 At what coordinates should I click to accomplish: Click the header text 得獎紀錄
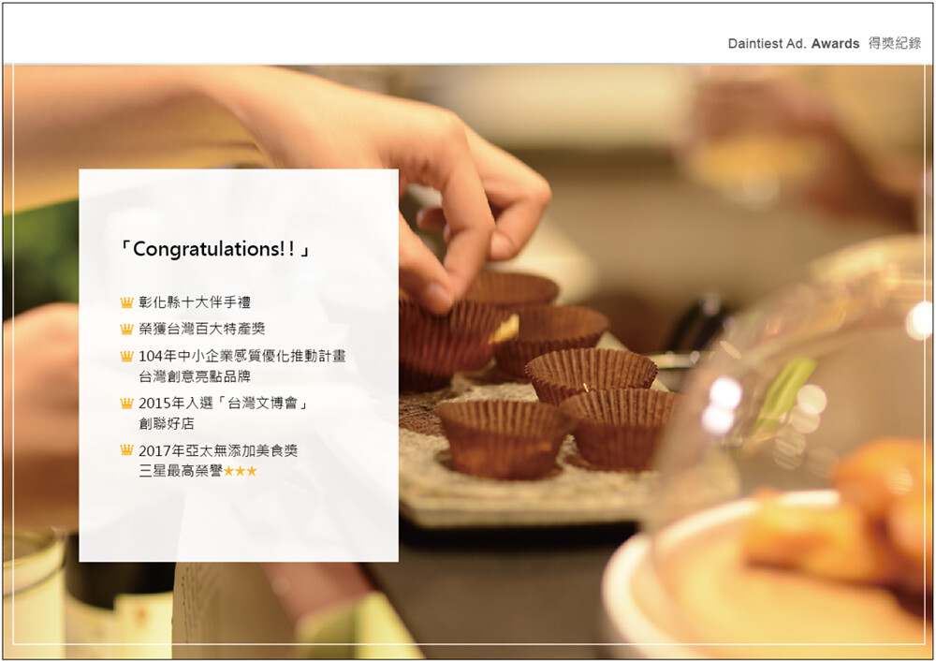click(x=894, y=44)
